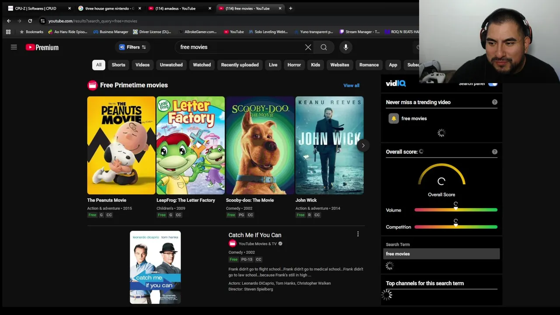Open the vidIQ Filters dropdown
Screen dimensions: 560x315
tap(133, 47)
